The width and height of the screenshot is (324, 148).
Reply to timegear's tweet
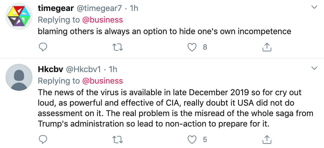[x=43, y=48]
